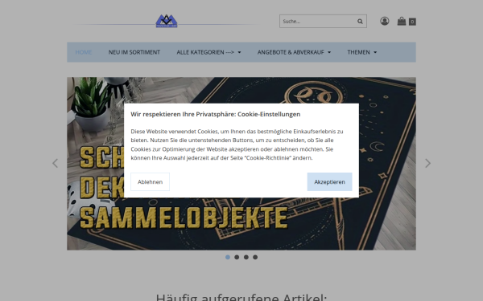Click the shop logo in the header
Screen dimensions: 483x301
click(167, 21)
